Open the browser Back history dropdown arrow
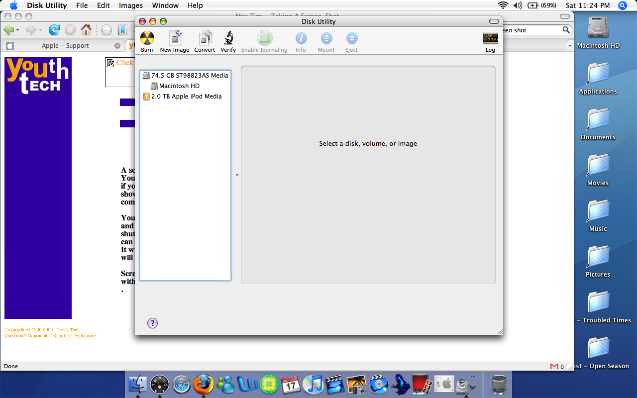 pyautogui.click(x=18, y=30)
